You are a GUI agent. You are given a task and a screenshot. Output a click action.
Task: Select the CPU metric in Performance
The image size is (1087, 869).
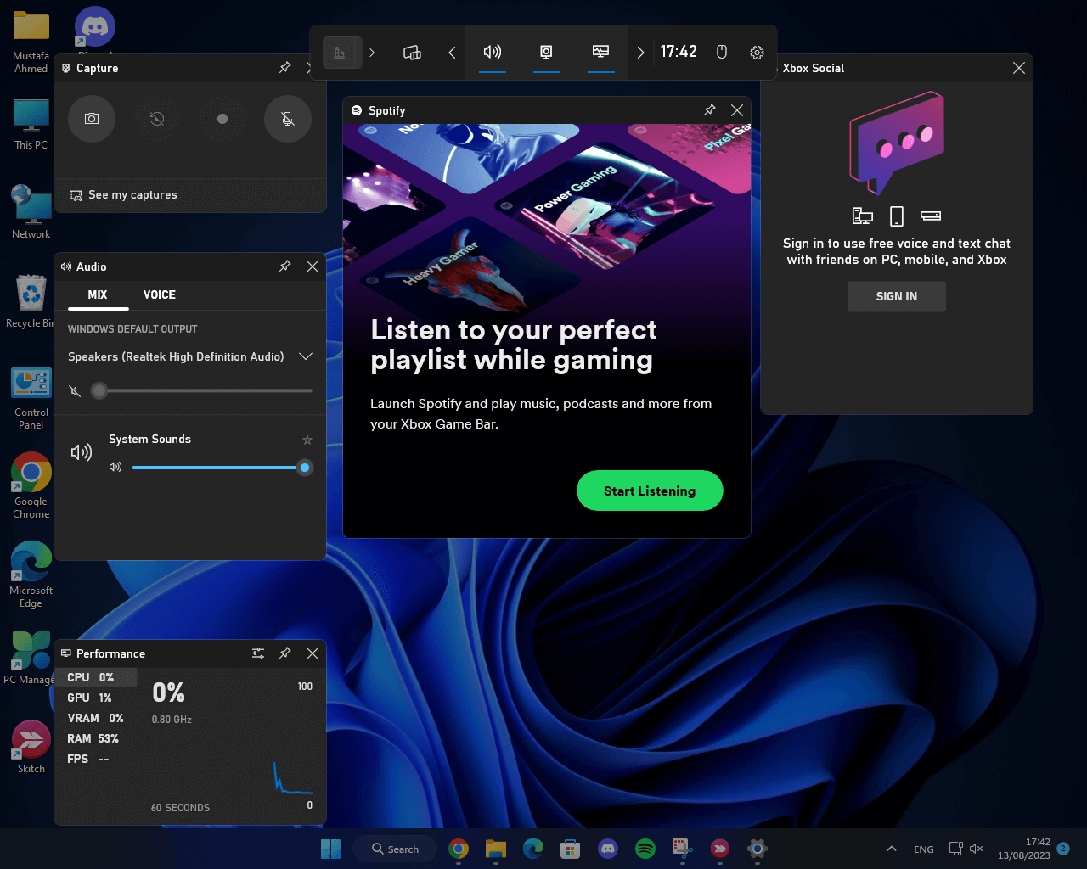[x=95, y=677]
